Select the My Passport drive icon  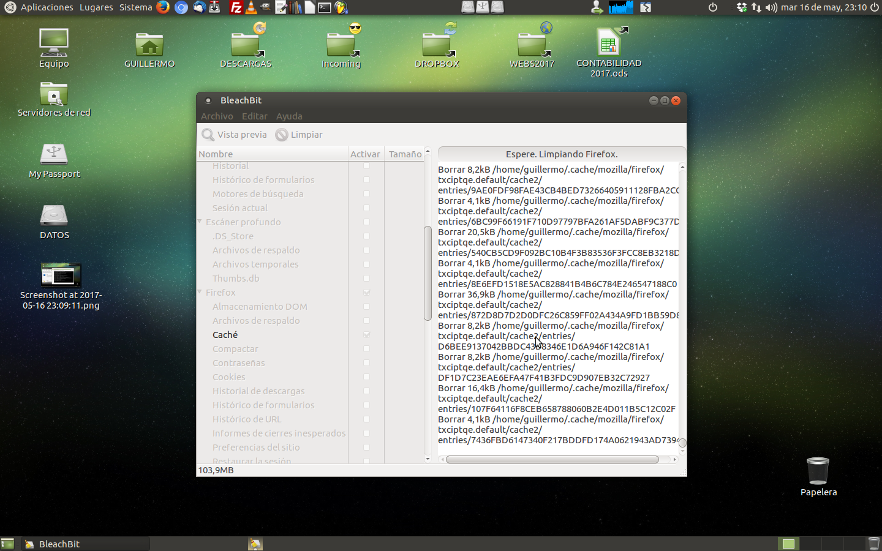click(54, 160)
